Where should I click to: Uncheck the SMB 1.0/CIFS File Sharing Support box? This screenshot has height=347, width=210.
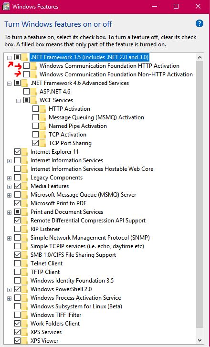17,255
